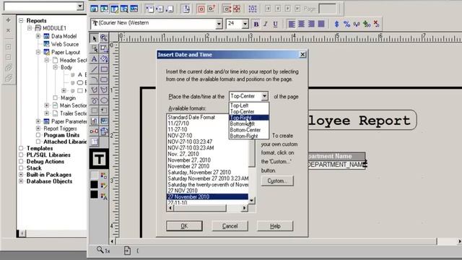The image size is (462, 260).
Task: Pick the Magnify tool in tool palette
Action: click(104, 38)
